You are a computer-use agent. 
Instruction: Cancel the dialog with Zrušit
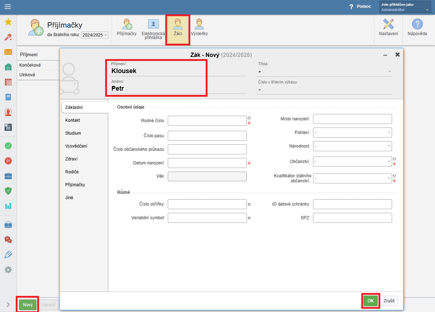click(x=389, y=301)
